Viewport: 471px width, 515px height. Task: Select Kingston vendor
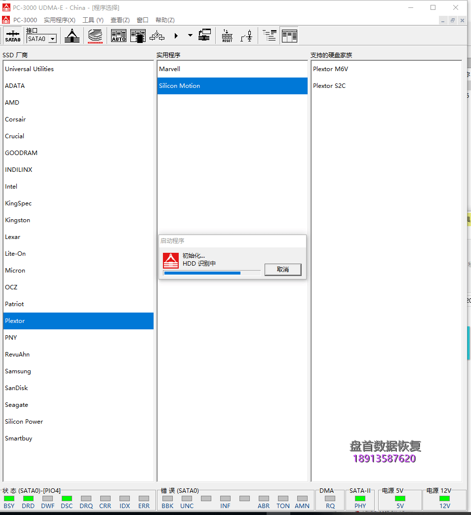[x=78, y=220]
